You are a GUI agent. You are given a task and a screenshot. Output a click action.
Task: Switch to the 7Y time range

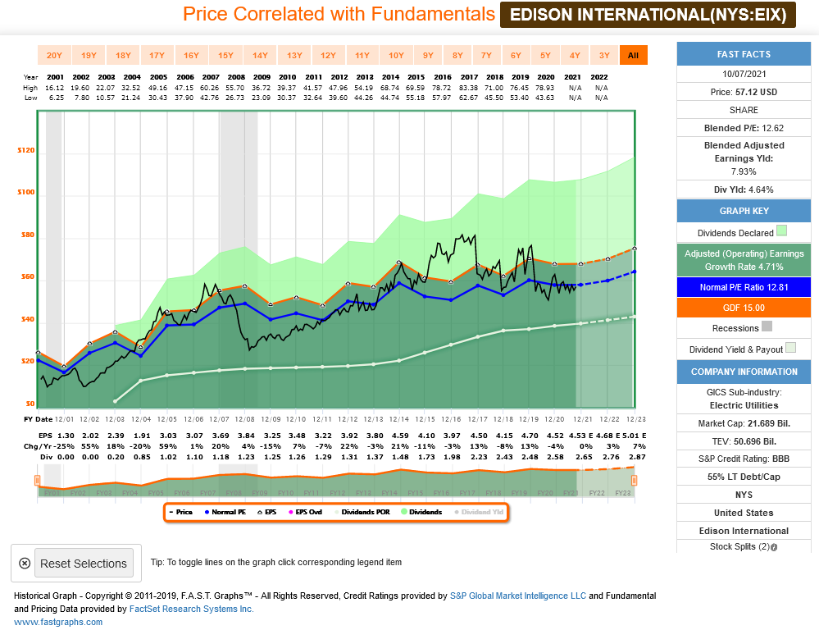click(x=486, y=56)
